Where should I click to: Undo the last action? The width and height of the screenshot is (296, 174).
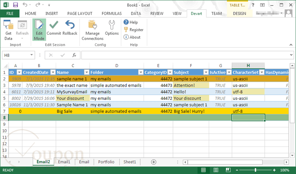point(25,5)
